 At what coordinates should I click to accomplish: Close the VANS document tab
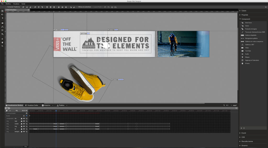[28, 10]
